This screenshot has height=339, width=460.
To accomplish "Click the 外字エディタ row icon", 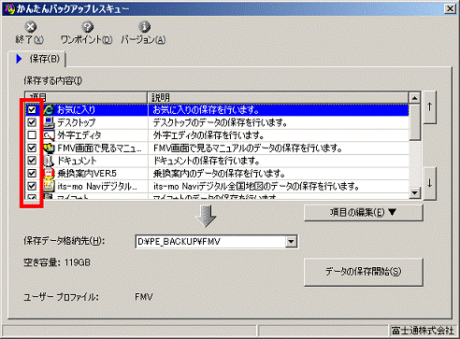I will tap(49, 135).
